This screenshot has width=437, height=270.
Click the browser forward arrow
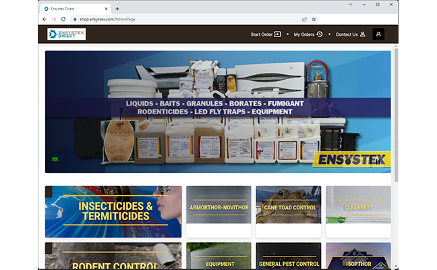(x=54, y=19)
